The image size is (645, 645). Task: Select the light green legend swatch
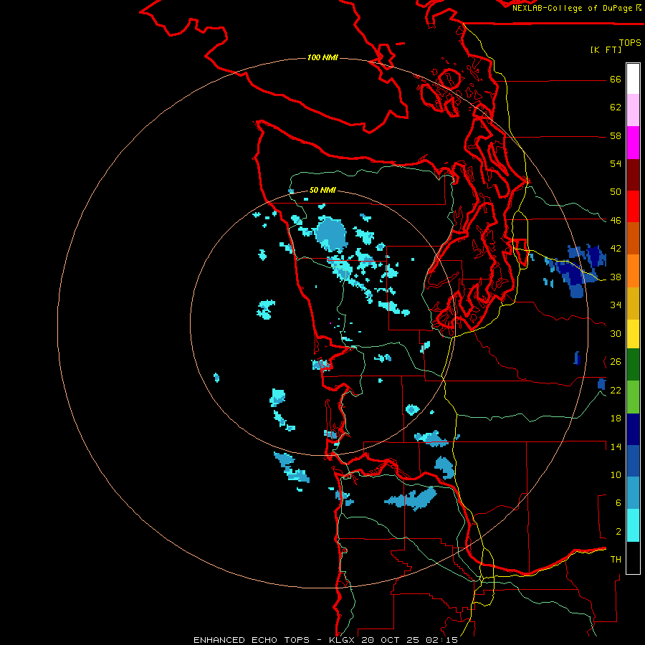(x=633, y=397)
